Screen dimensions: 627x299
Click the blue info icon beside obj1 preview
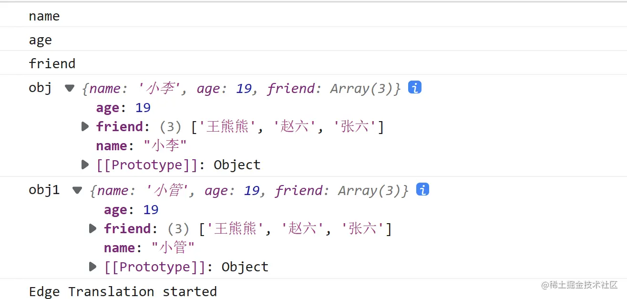(422, 190)
